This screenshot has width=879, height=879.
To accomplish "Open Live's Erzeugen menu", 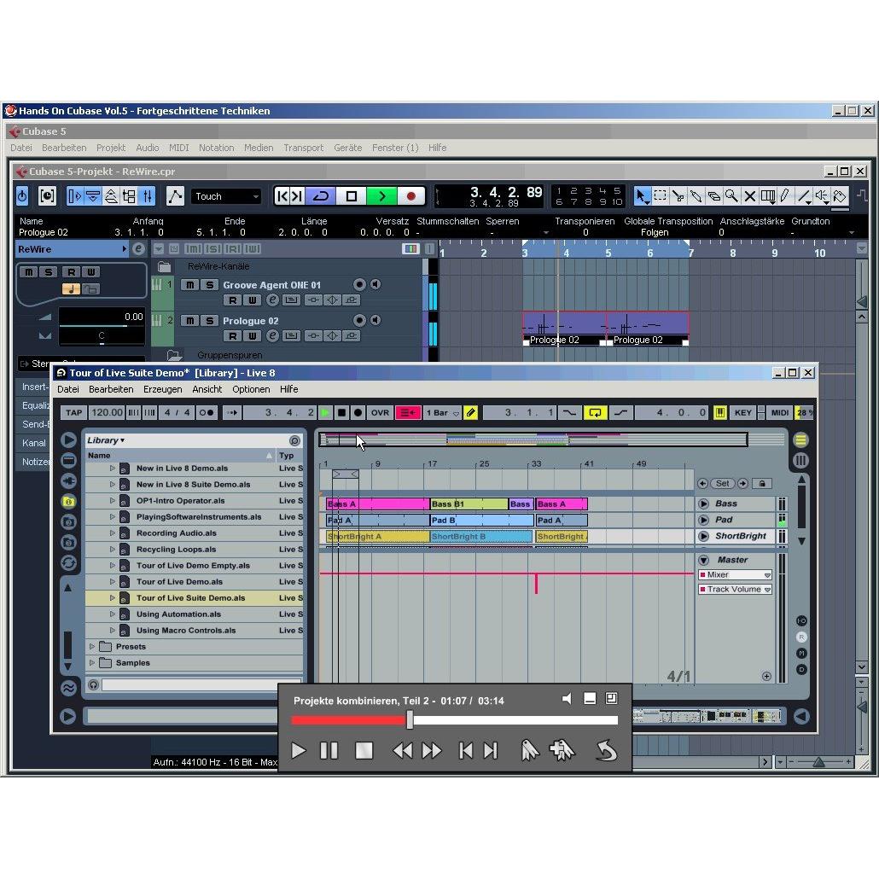I will point(162,389).
